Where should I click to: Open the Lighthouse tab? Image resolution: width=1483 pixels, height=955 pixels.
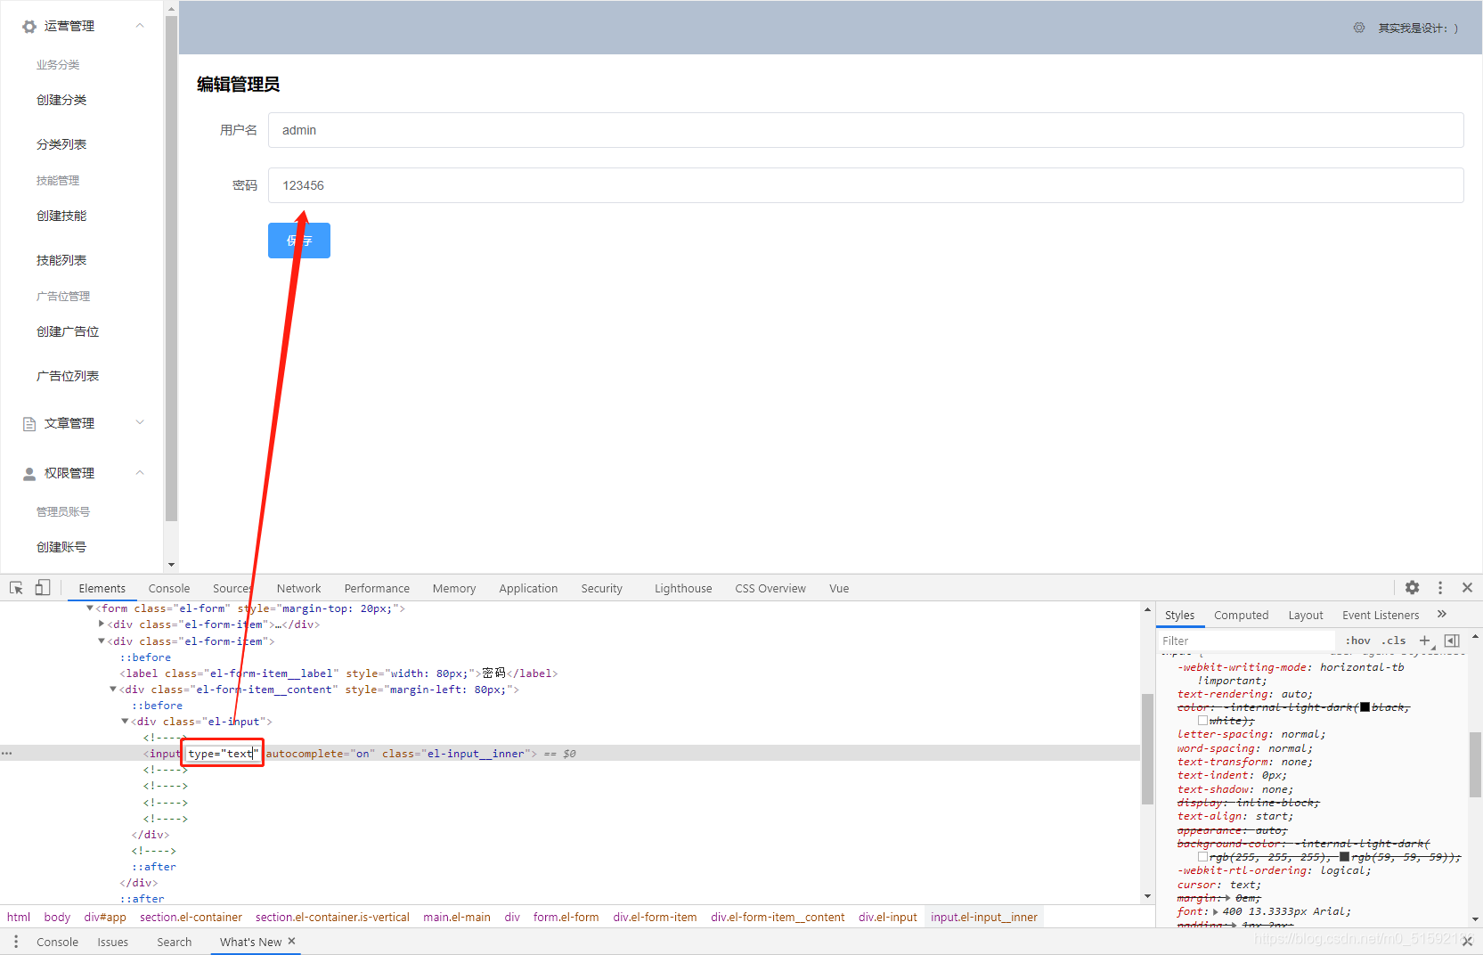[x=683, y=588]
